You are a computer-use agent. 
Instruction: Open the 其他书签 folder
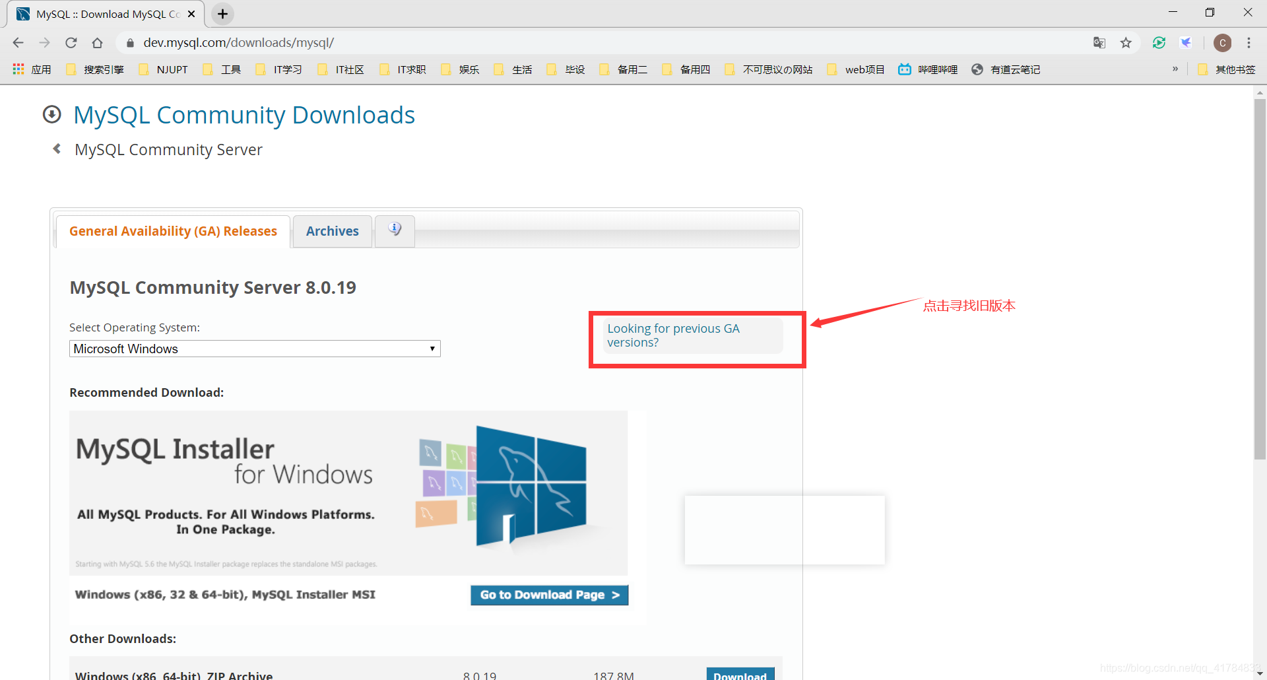click(x=1226, y=69)
